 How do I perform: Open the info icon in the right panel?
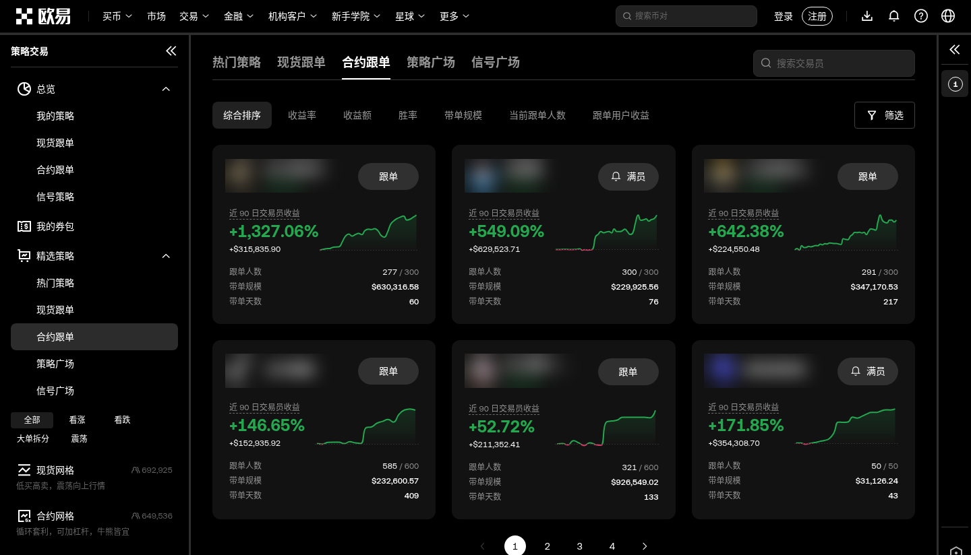click(x=955, y=84)
